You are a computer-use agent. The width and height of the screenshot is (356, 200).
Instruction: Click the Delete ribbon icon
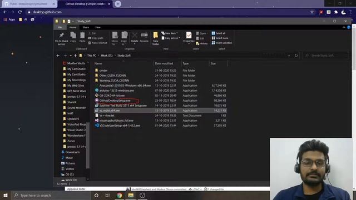135,38
